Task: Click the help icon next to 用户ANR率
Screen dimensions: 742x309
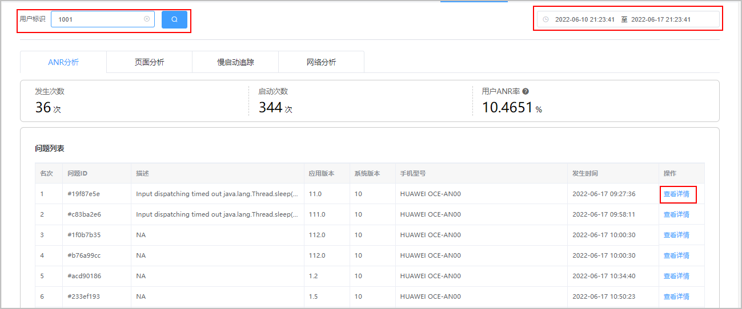Action: tap(526, 91)
